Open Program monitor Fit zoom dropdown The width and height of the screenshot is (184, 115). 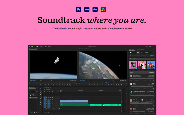90,80
